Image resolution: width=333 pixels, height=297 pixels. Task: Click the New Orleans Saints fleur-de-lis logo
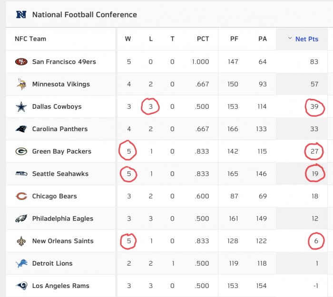pos(21,241)
